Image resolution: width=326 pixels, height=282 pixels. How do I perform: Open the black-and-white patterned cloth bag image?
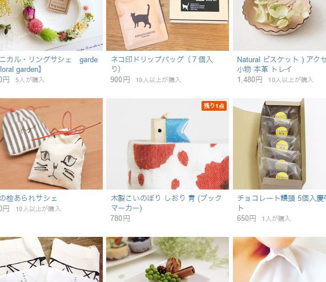pos(51,260)
